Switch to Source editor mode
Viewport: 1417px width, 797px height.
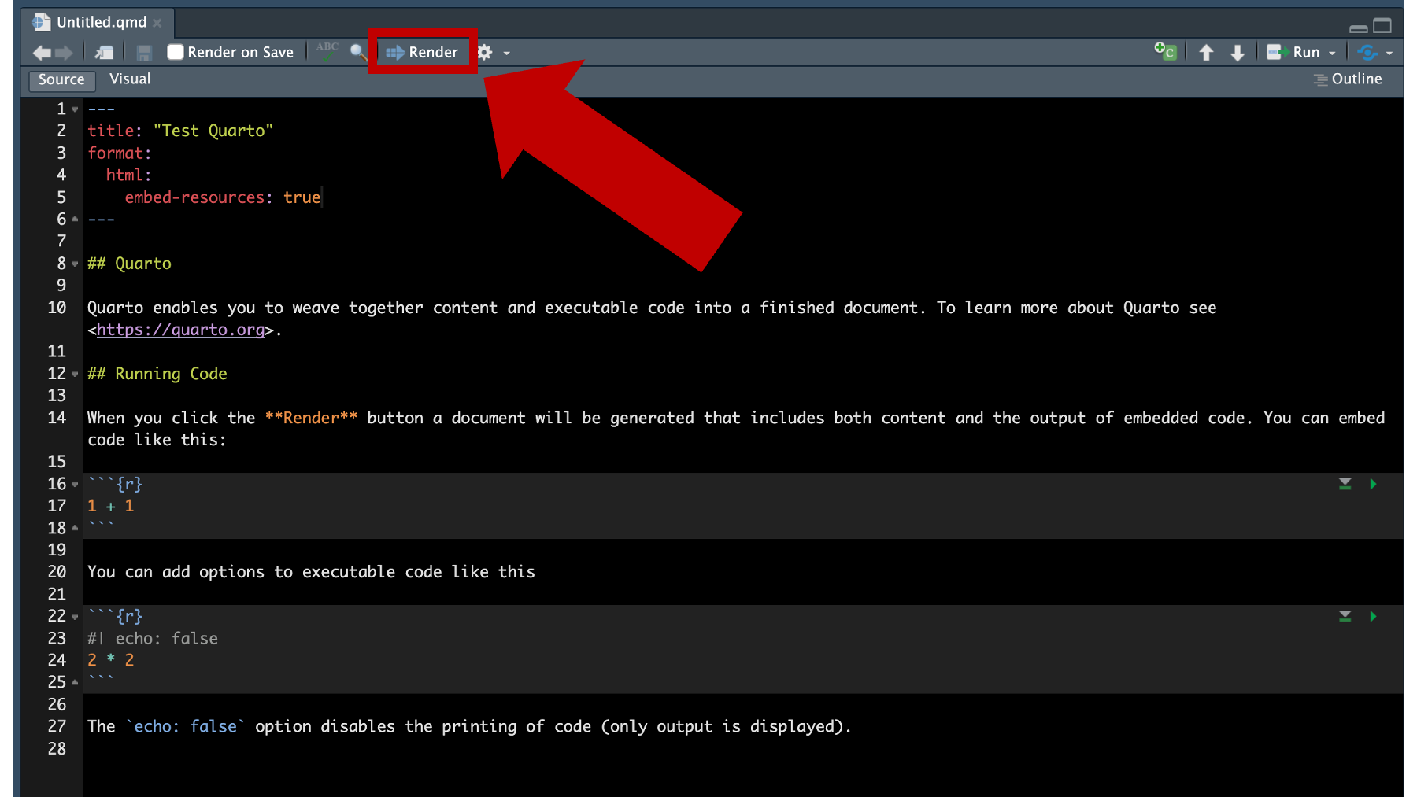[x=61, y=79]
